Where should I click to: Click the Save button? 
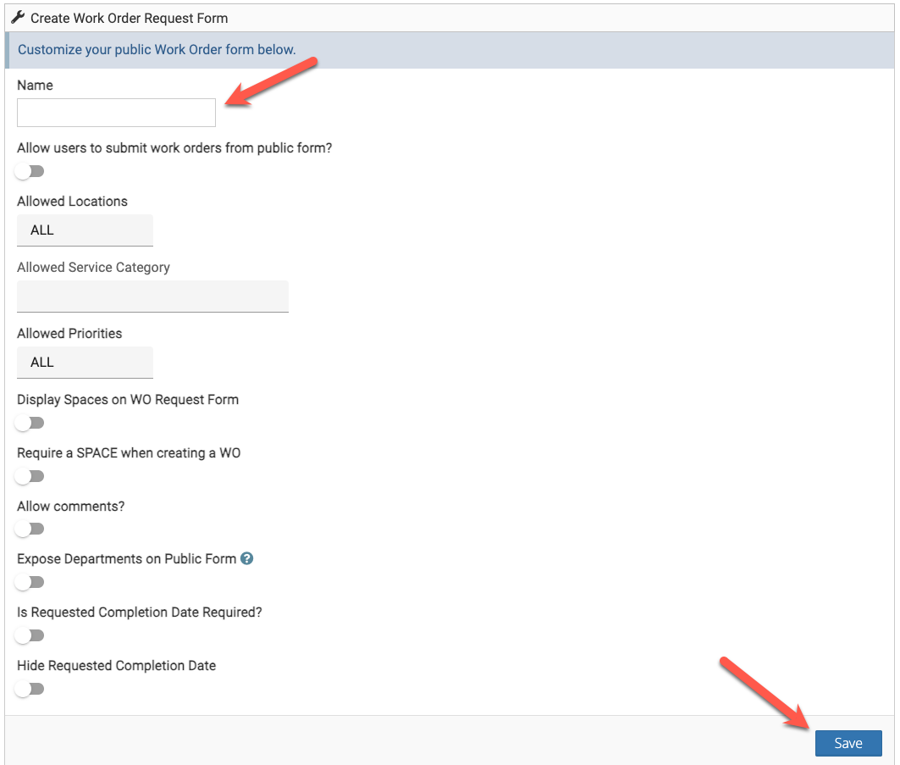848,743
